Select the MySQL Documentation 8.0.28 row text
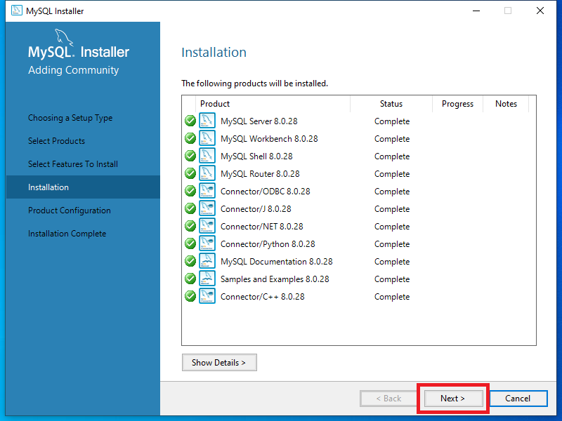The image size is (562, 421). 277,262
